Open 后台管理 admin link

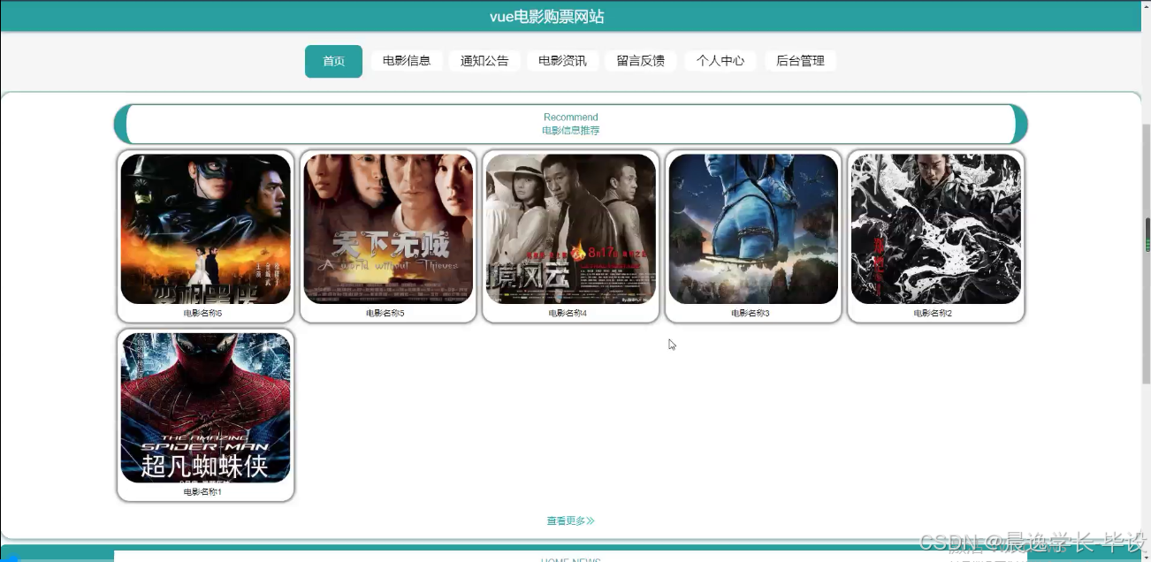pyautogui.click(x=800, y=61)
